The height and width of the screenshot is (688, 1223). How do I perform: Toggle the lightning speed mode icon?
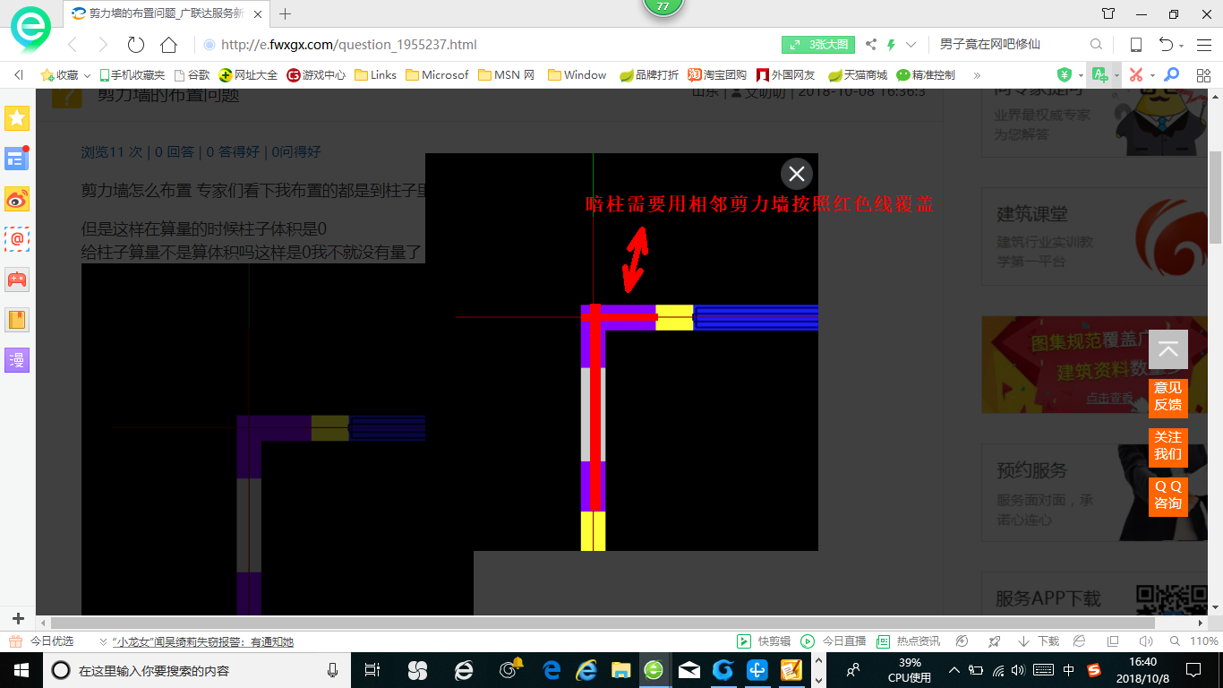(892, 45)
